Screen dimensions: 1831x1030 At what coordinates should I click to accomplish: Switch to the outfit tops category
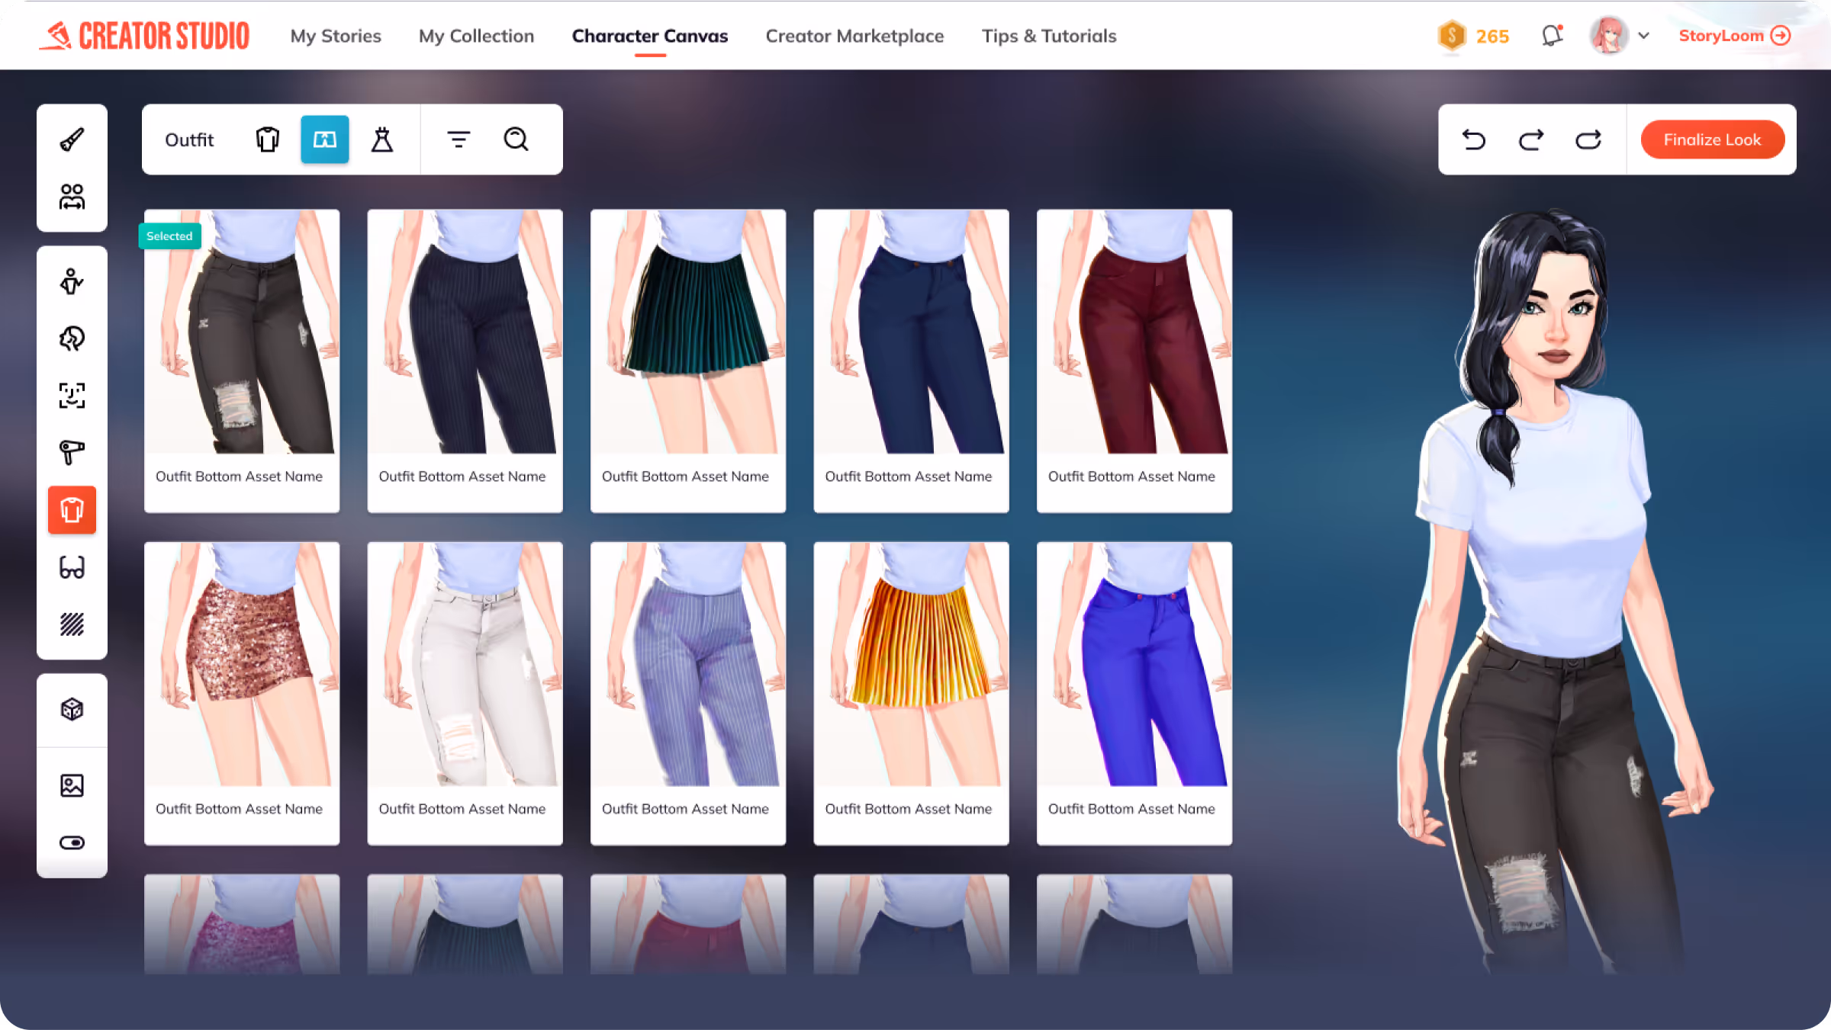tap(267, 140)
